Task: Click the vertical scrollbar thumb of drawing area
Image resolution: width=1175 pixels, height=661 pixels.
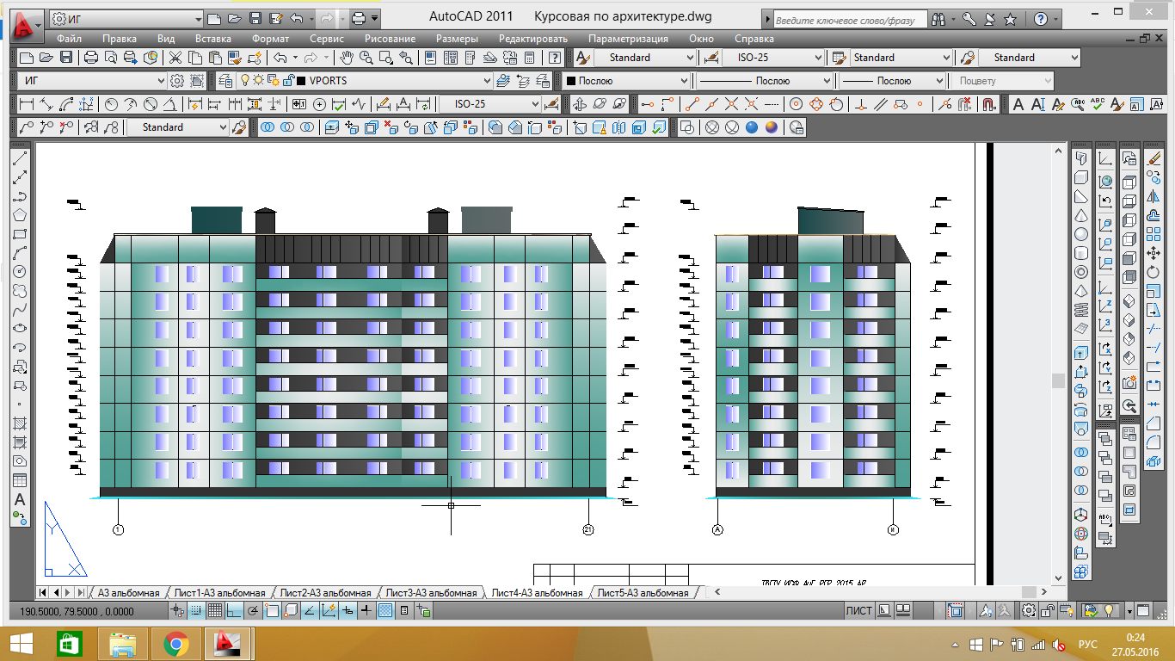Action: (x=1058, y=380)
